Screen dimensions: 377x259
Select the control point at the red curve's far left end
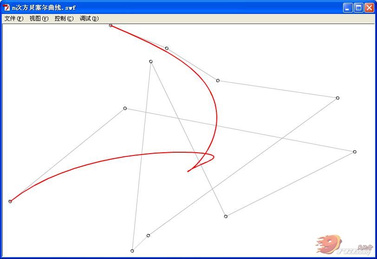(10, 201)
